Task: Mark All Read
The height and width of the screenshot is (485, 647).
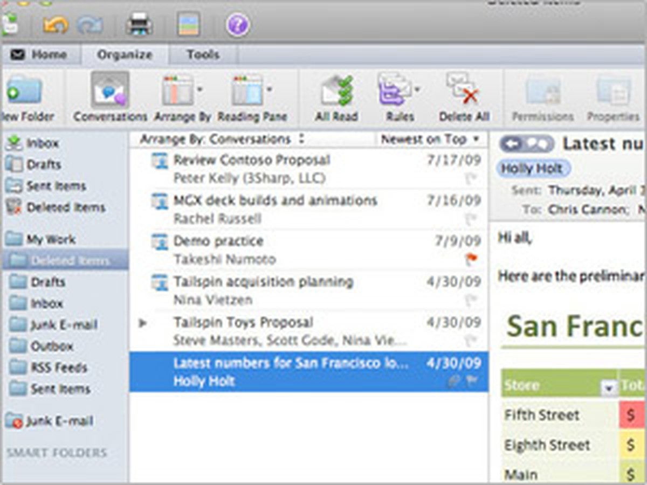Action: 336,98
